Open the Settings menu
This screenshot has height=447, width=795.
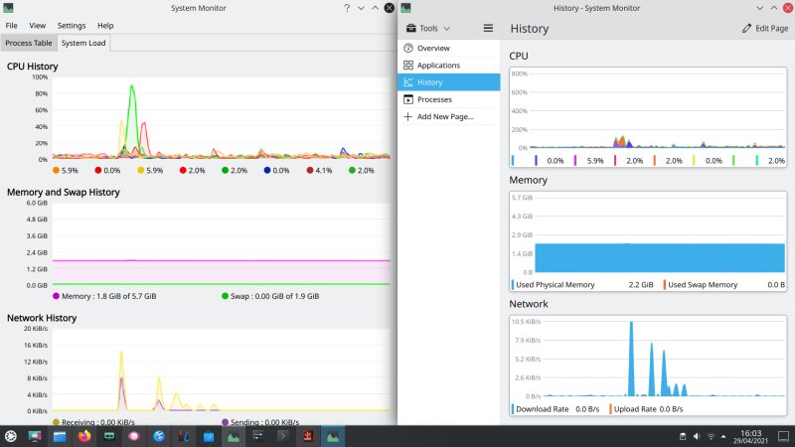point(71,25)
